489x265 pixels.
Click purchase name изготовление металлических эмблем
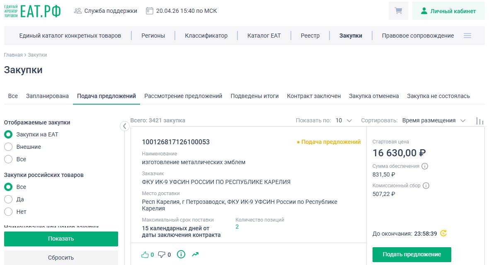[194, 162]
